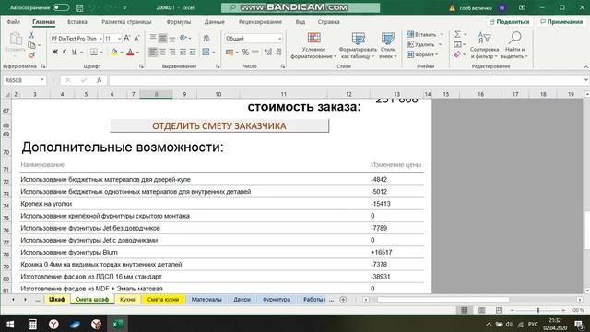The height and width of the screenshot is (332, 590).
Task: Click insert function fx icon
Action: pos(99,80)
